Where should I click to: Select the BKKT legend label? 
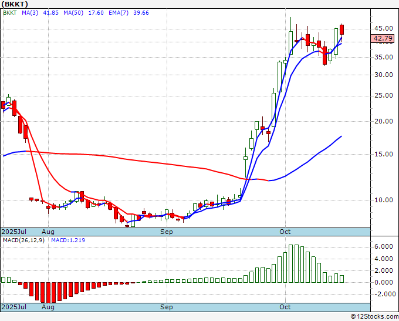(x=10, y=13)
